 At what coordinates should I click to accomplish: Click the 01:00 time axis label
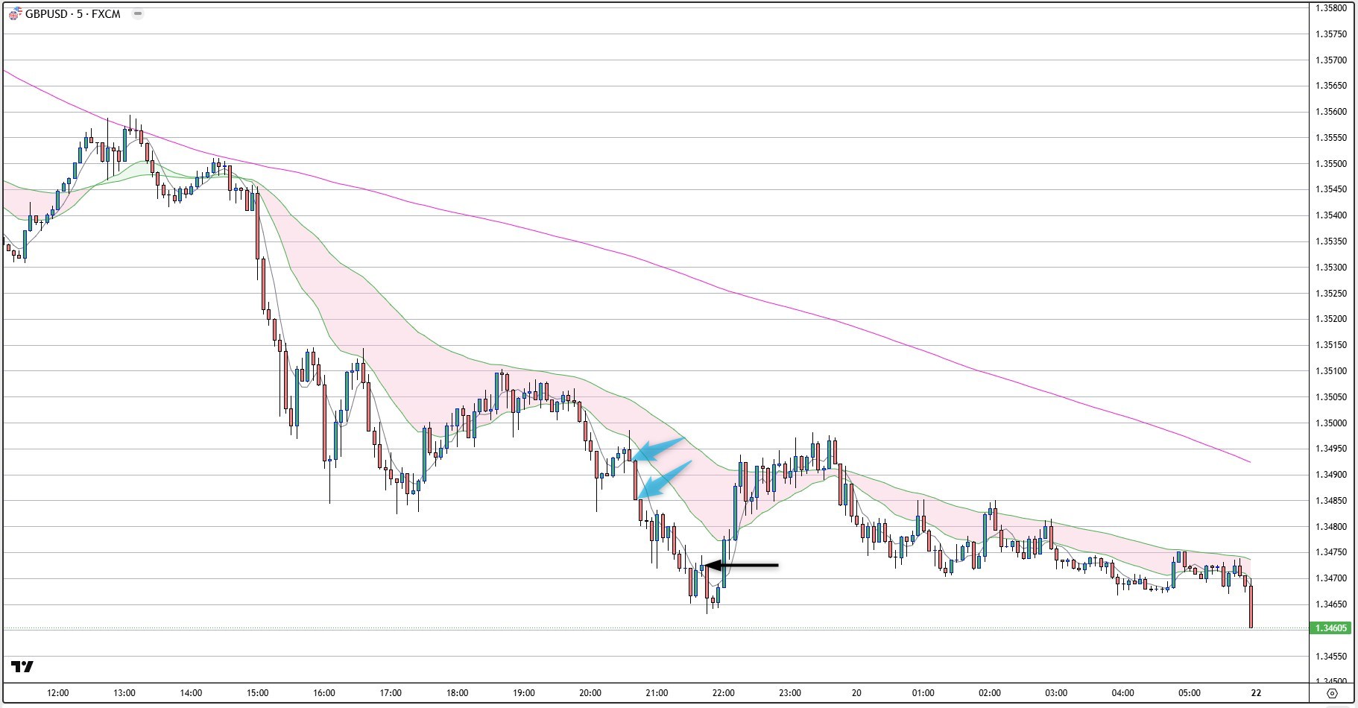pos(923,693)
